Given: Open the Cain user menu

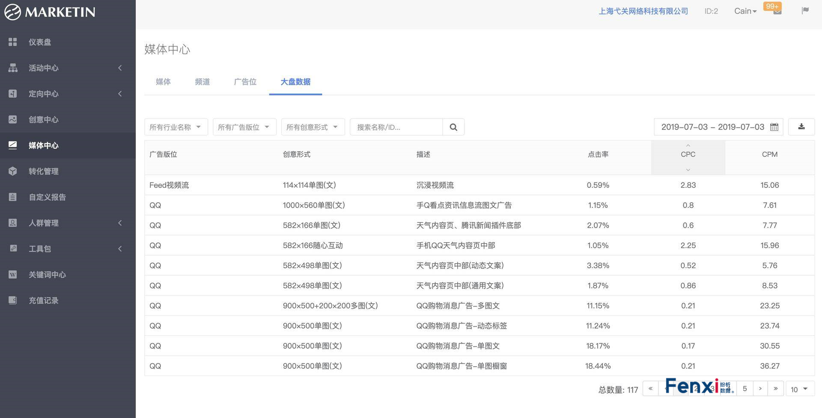Looking at the screenshot, I should point(745,11).
